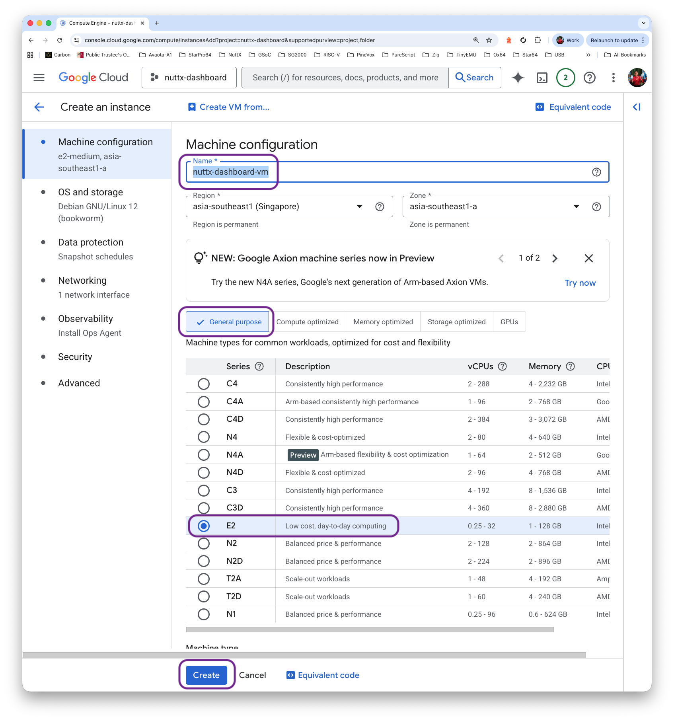The height and width of the screenshot is (721, 674).
Task: Select the C3 machine series radio
Action: [x=204, y=490]
